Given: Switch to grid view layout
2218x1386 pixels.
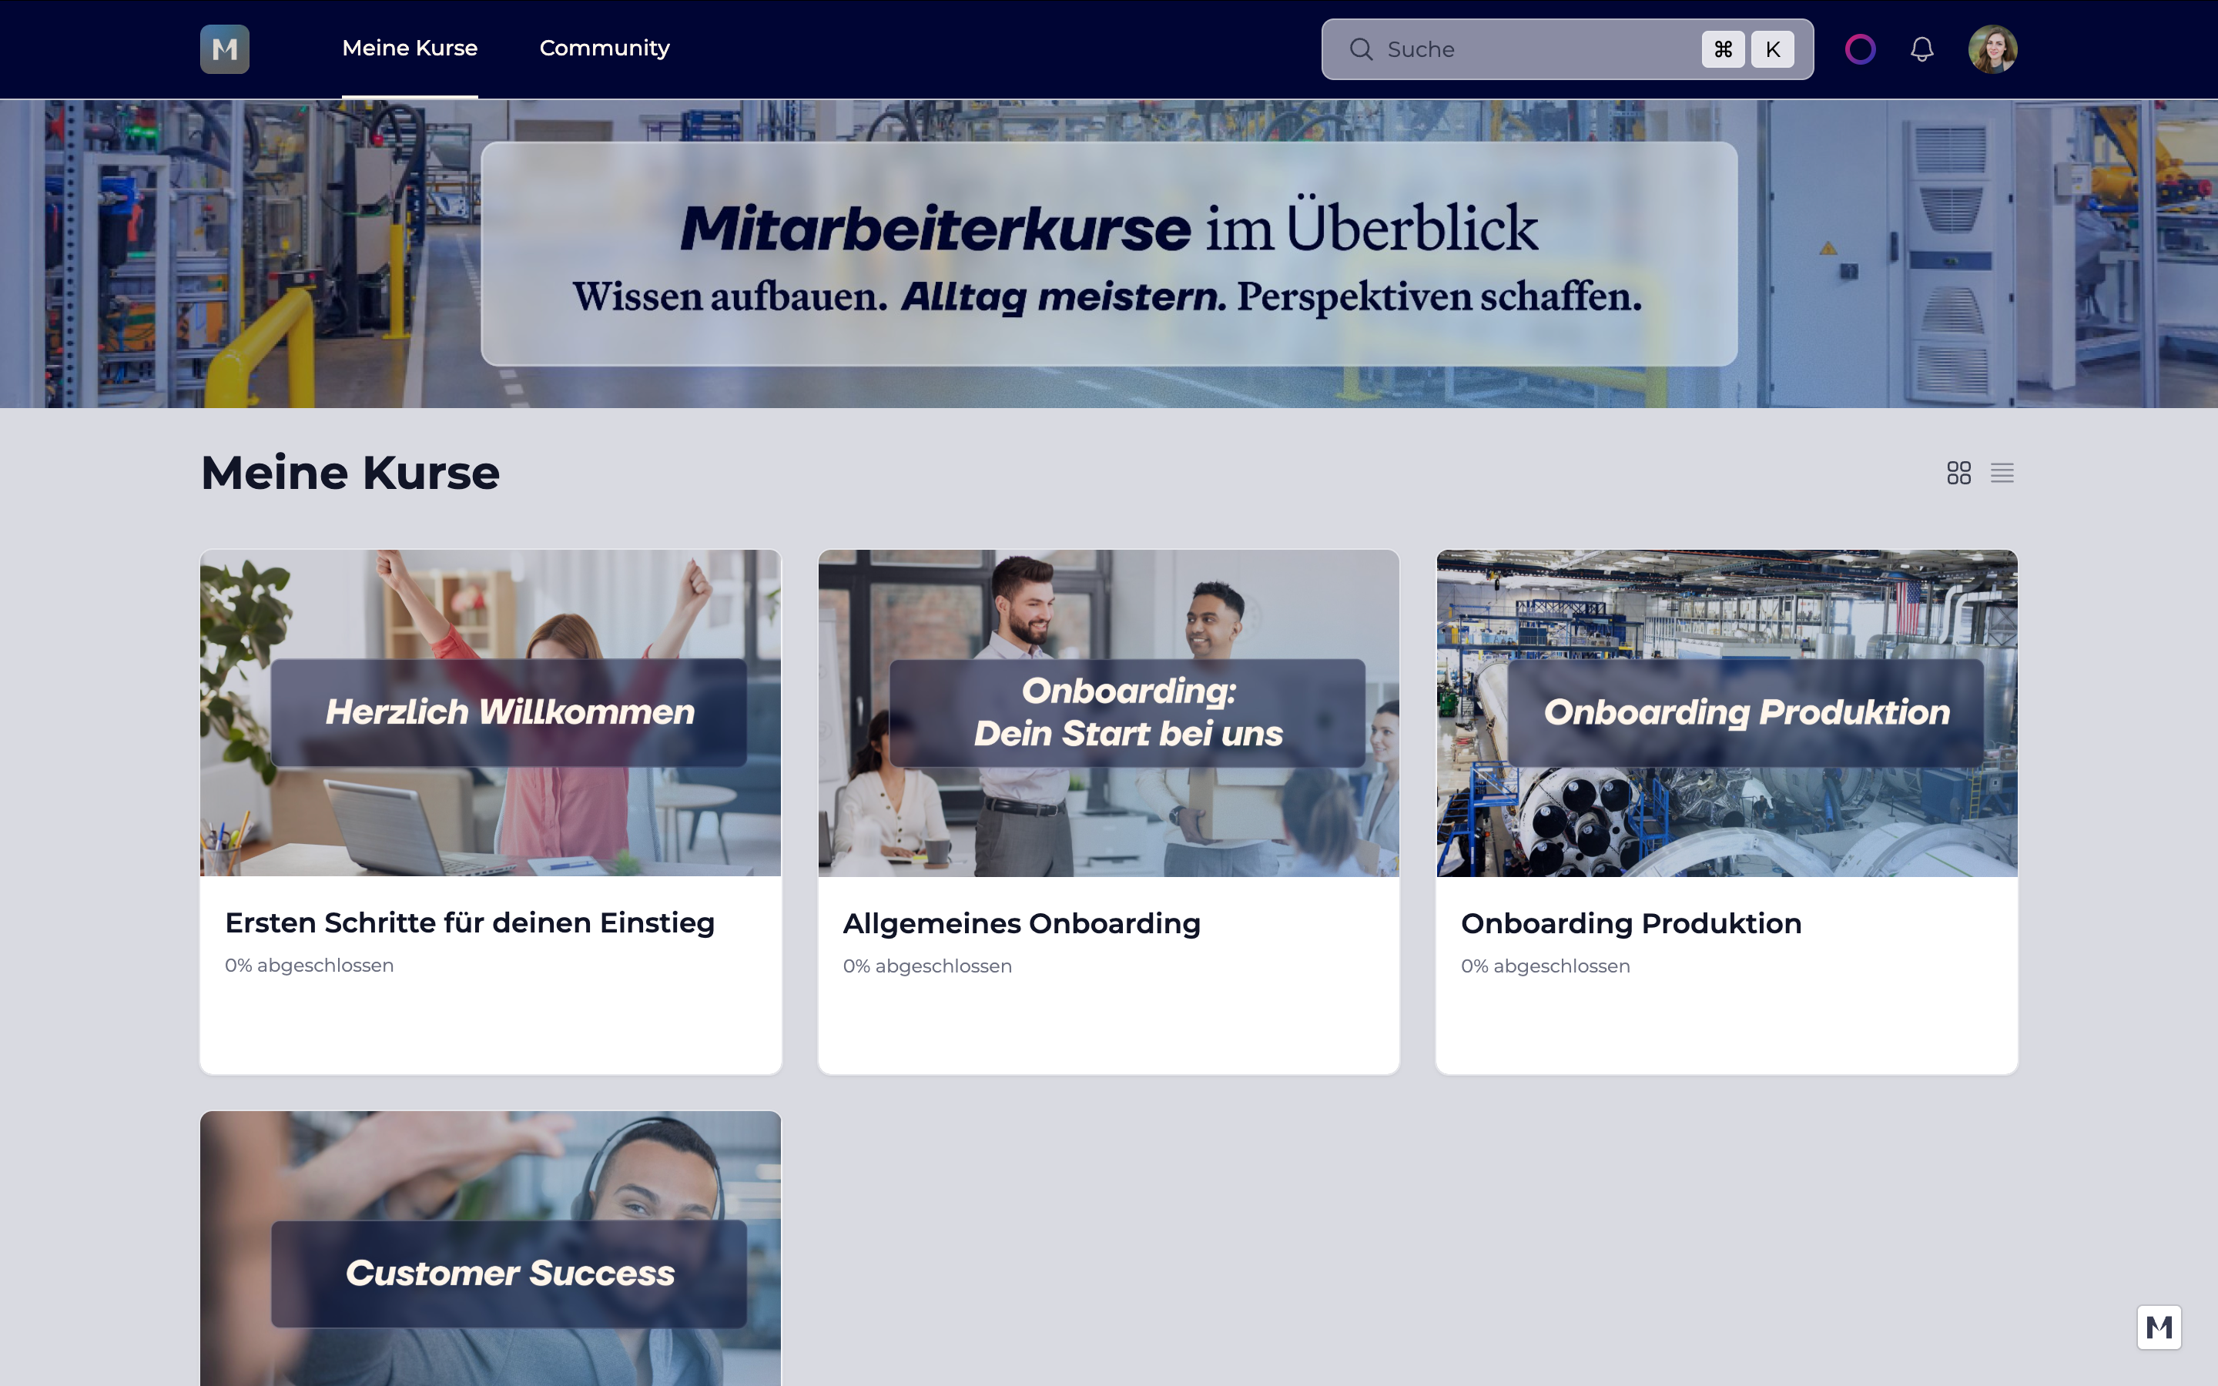Looking at the screenshot, I should pos(1958,473).
